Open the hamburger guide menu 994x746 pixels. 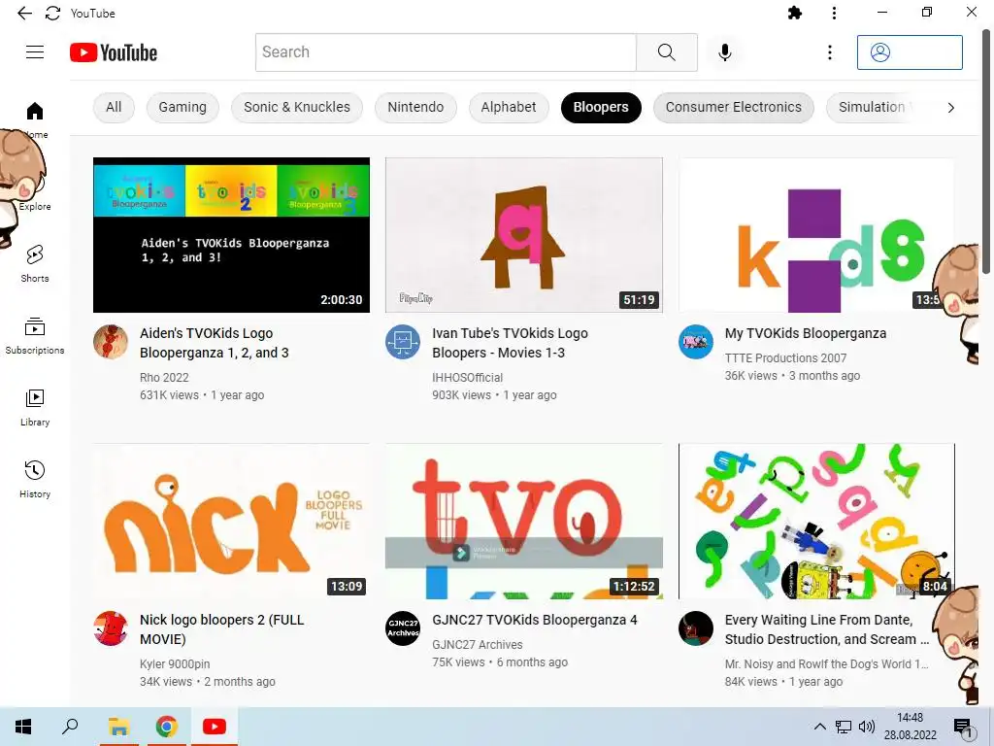tap(35, 52)
